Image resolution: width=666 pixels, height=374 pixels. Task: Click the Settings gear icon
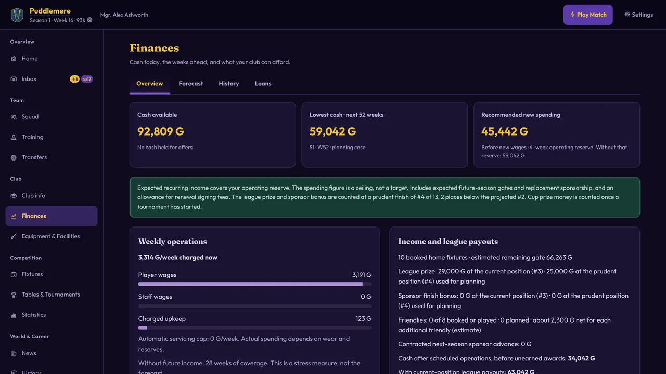point(627,15)
